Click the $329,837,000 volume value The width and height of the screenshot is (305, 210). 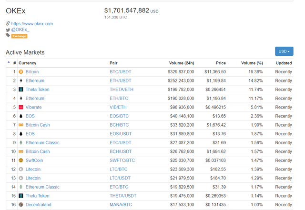181,72
